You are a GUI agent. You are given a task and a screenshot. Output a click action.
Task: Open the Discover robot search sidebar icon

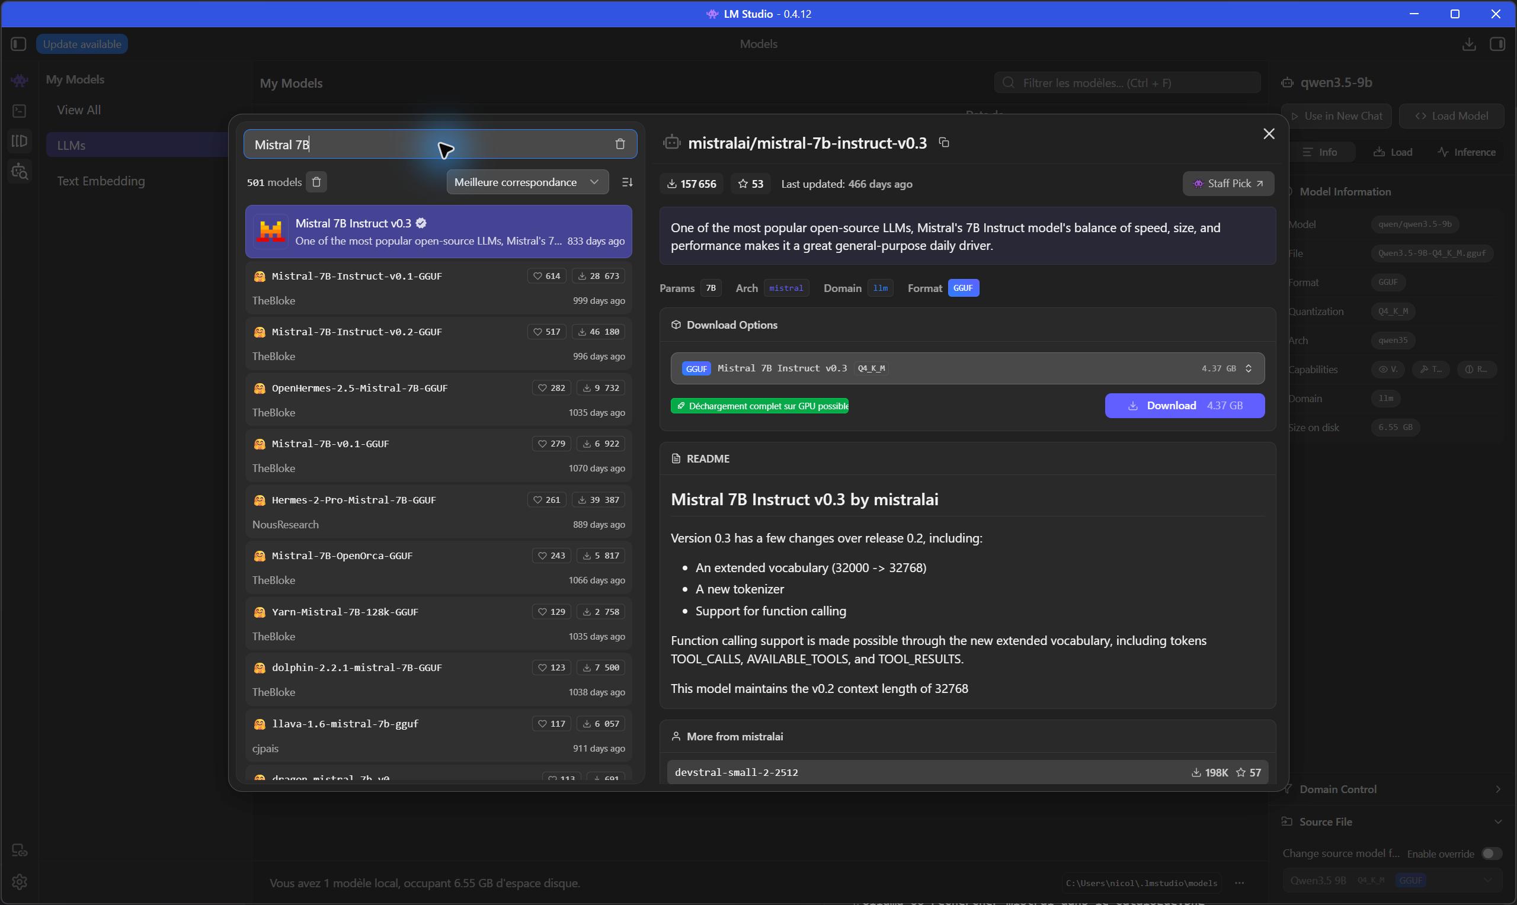point(20,171)
